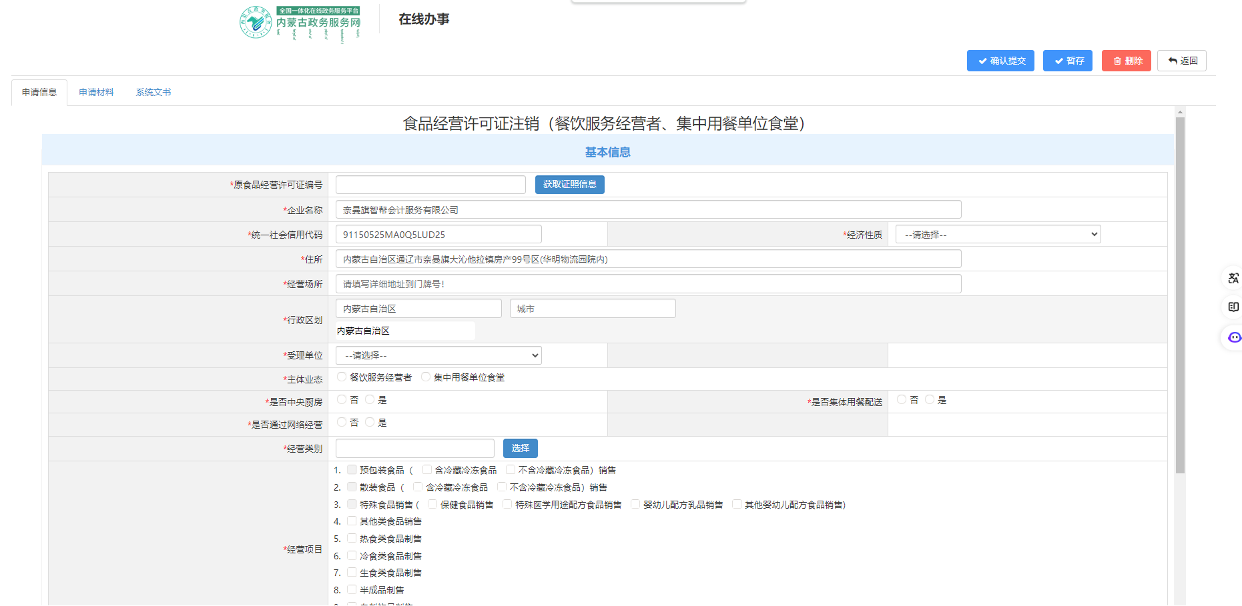The width and height of the screenshot is (1242, 606).
Task: Click the 经营场所 address input field
Action: pos(648,284)
